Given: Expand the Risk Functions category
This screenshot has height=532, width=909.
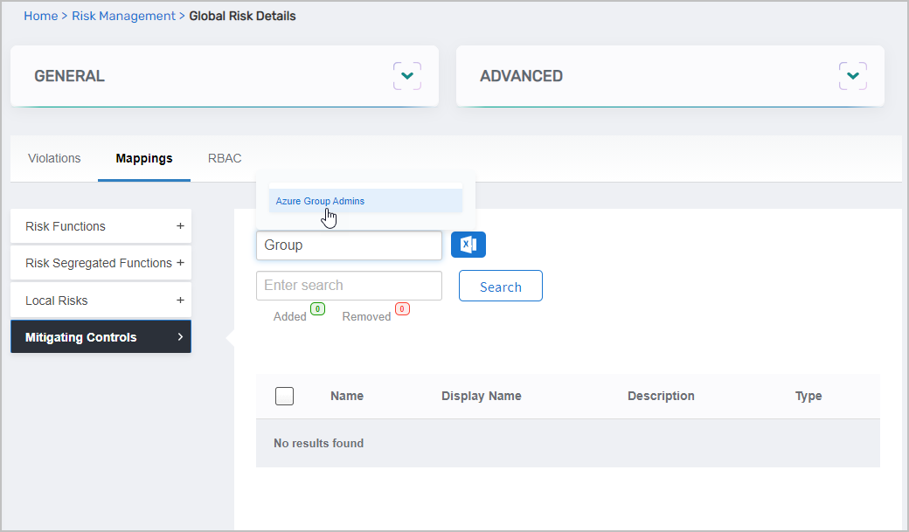Looking at the screenshot, I should pos(181,225).
